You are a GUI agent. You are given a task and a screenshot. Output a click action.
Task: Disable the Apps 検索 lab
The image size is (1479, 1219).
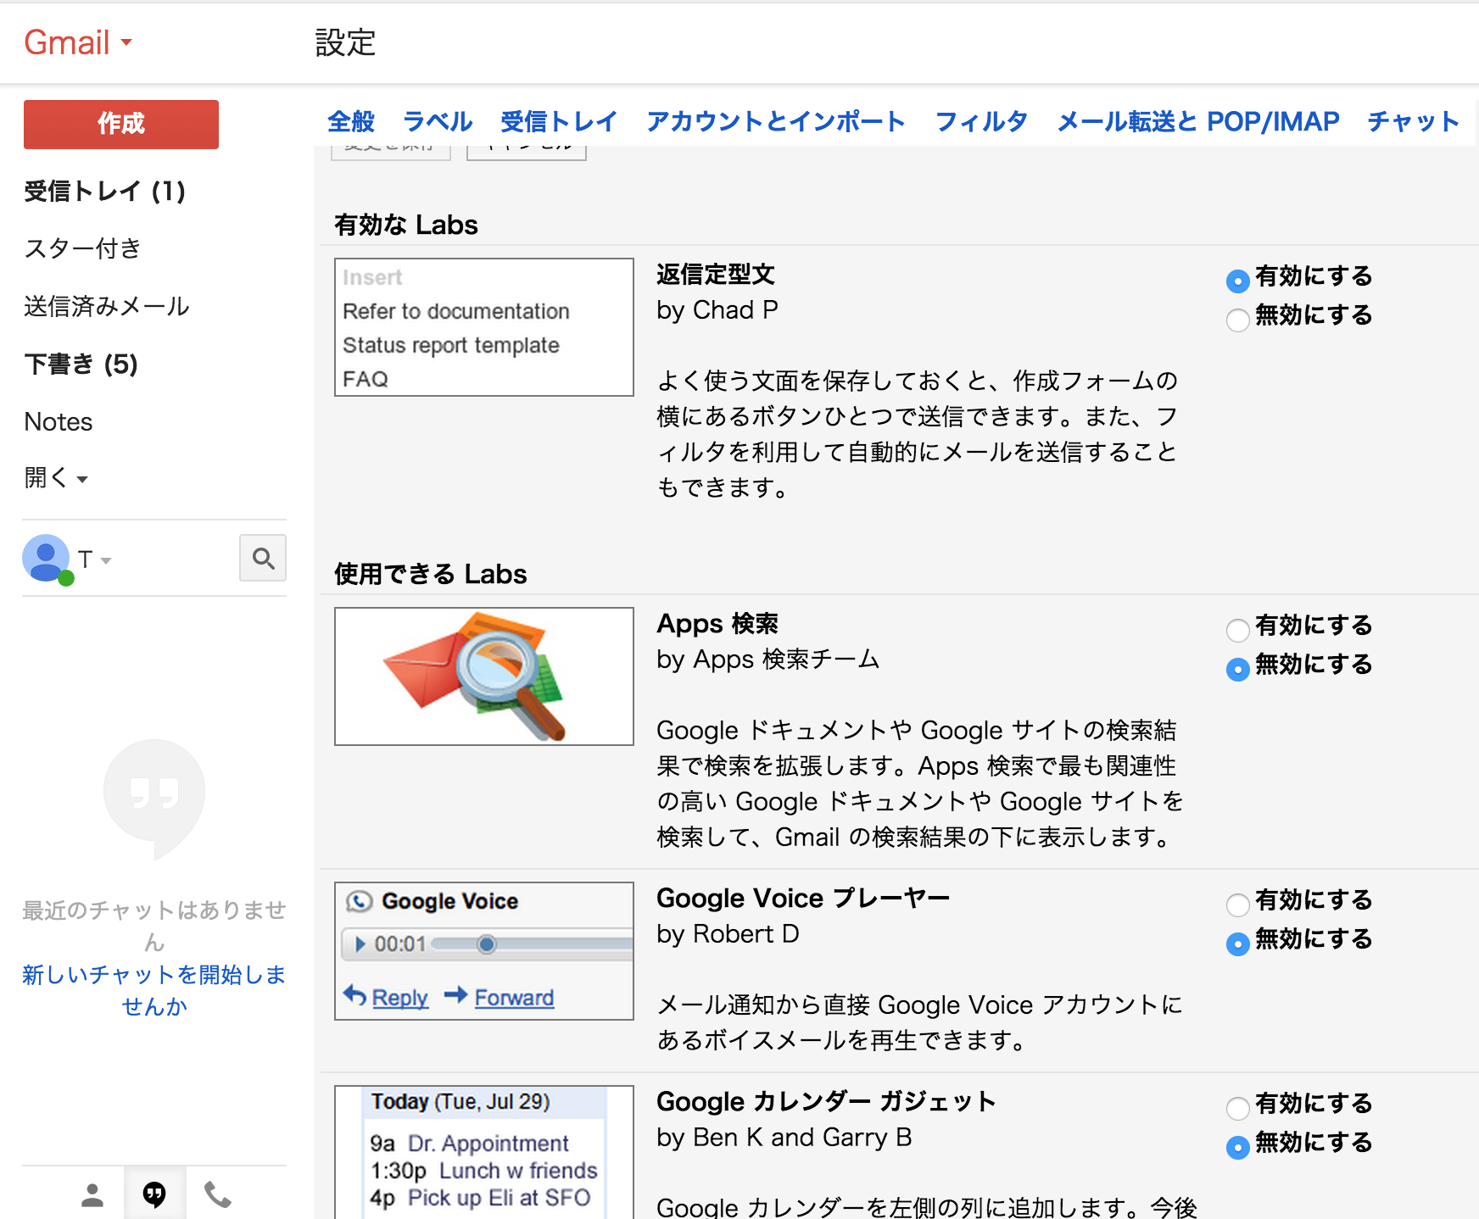click(1238, 669)
